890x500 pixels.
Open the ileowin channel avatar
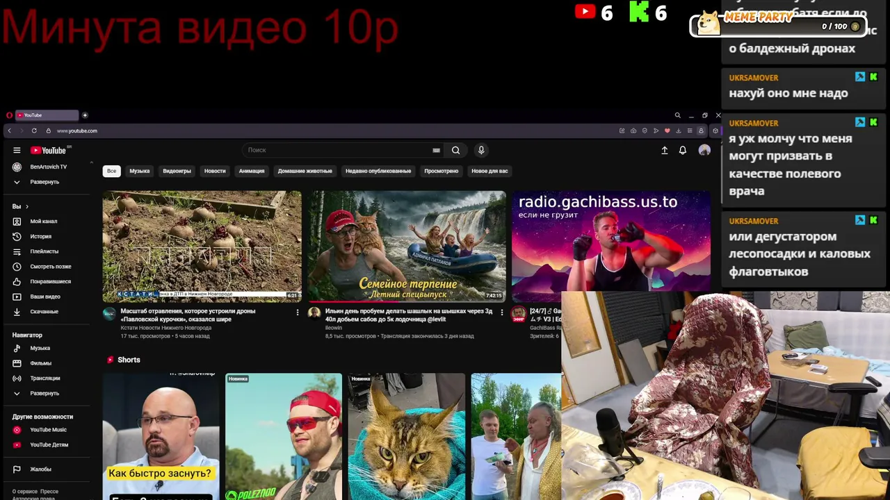coord(314,314)
